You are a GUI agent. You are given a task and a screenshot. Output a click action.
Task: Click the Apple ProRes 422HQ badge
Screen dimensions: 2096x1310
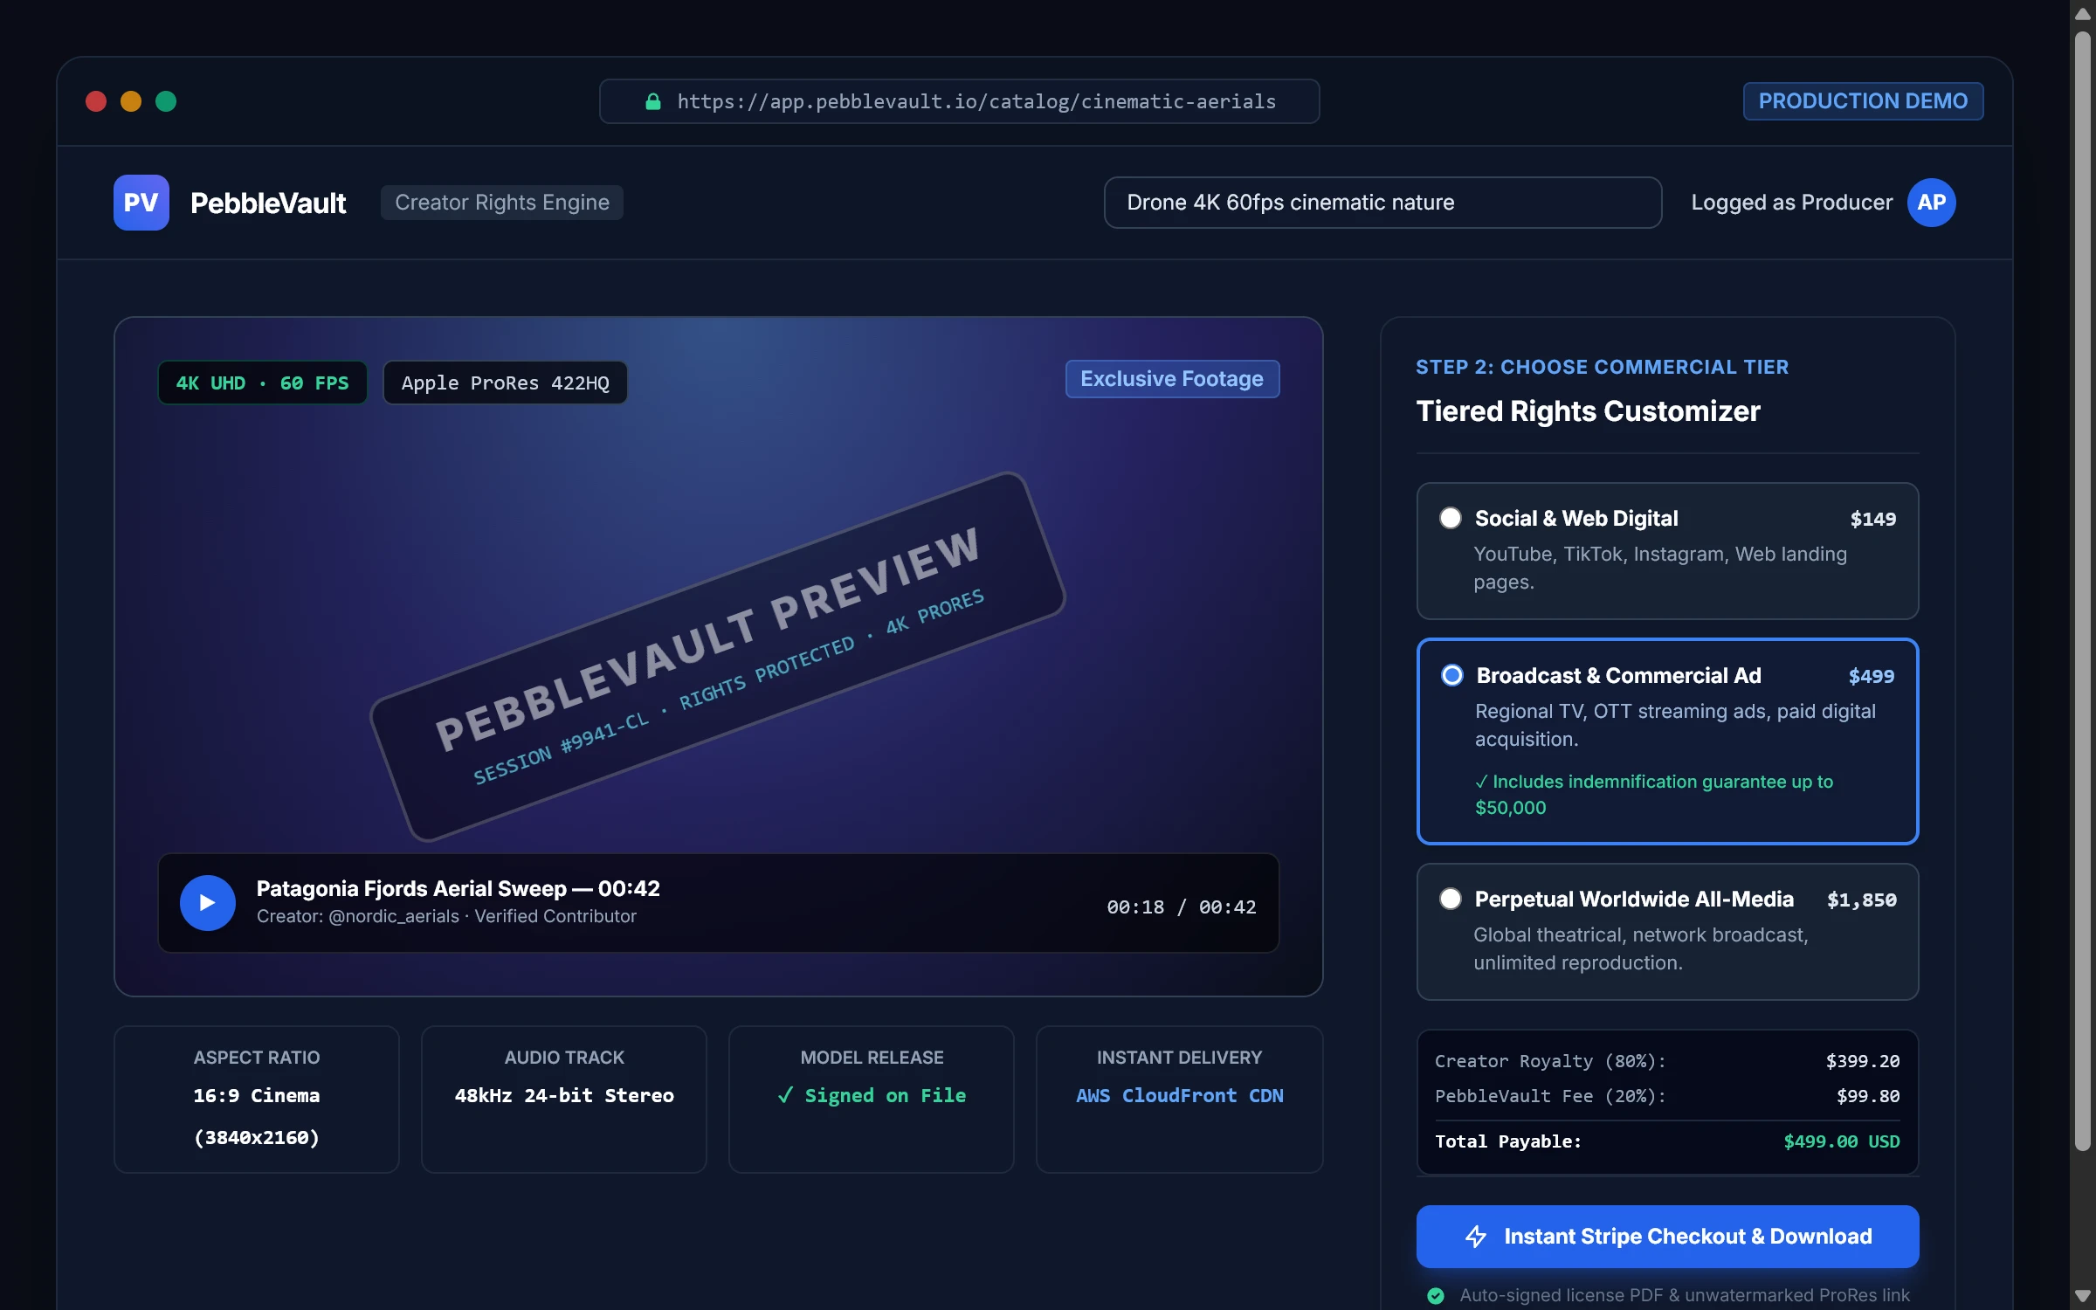tap(505, 383)
